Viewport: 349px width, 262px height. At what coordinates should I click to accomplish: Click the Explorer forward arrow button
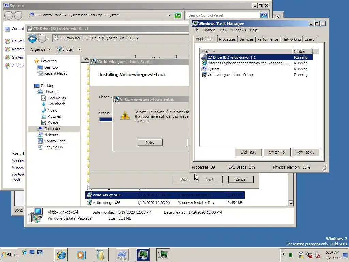(42, 39)
